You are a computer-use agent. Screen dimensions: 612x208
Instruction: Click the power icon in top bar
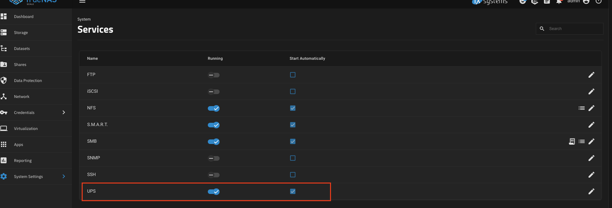[599, 2]
